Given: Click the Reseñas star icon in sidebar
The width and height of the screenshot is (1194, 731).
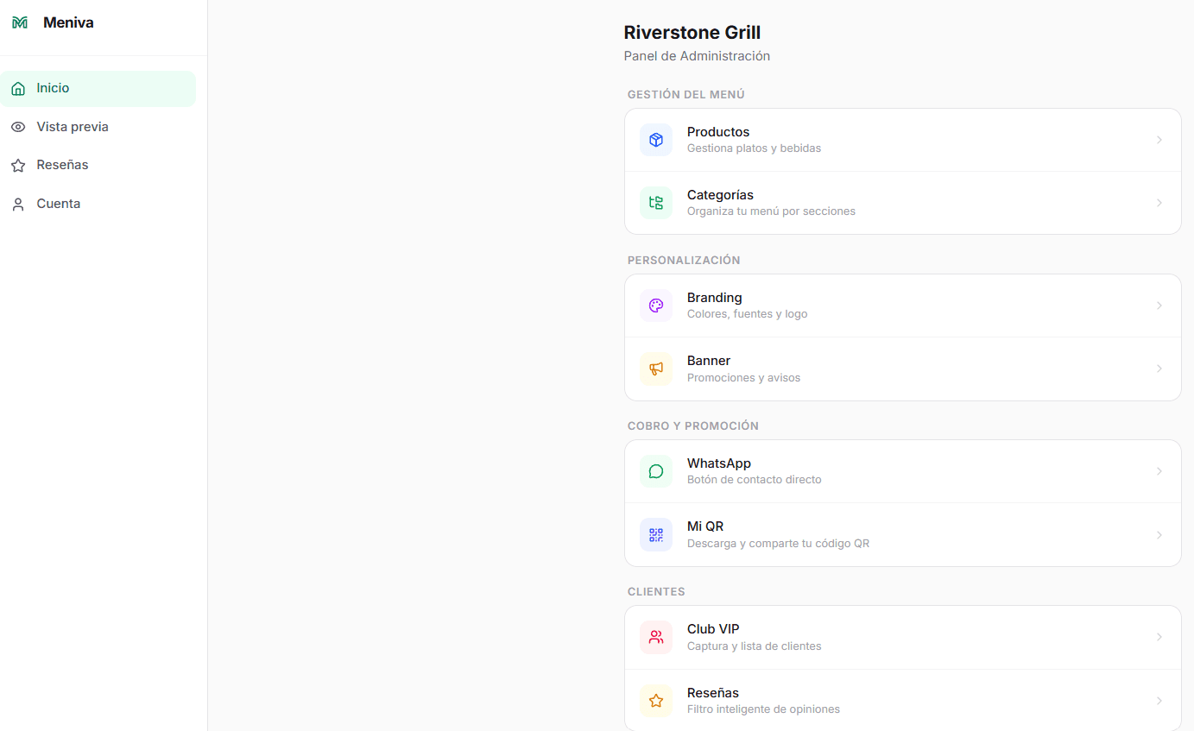Looking at the screenshot, I should (18, 165).
